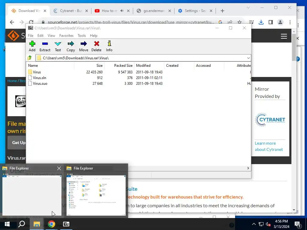Click the Move toolbar icon
The width and height of the screenshot is (307, 230).
(84, 46)
